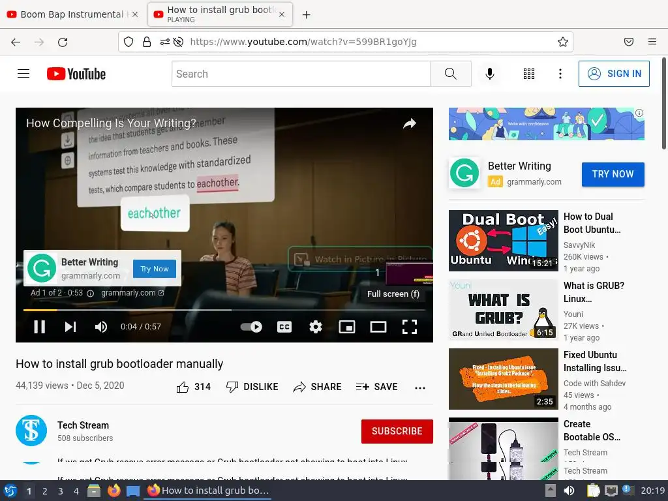The image size is (668, 501).
Task: Click TRY NOW in sidebar Grammarly ad
Action: coord(613,174)
